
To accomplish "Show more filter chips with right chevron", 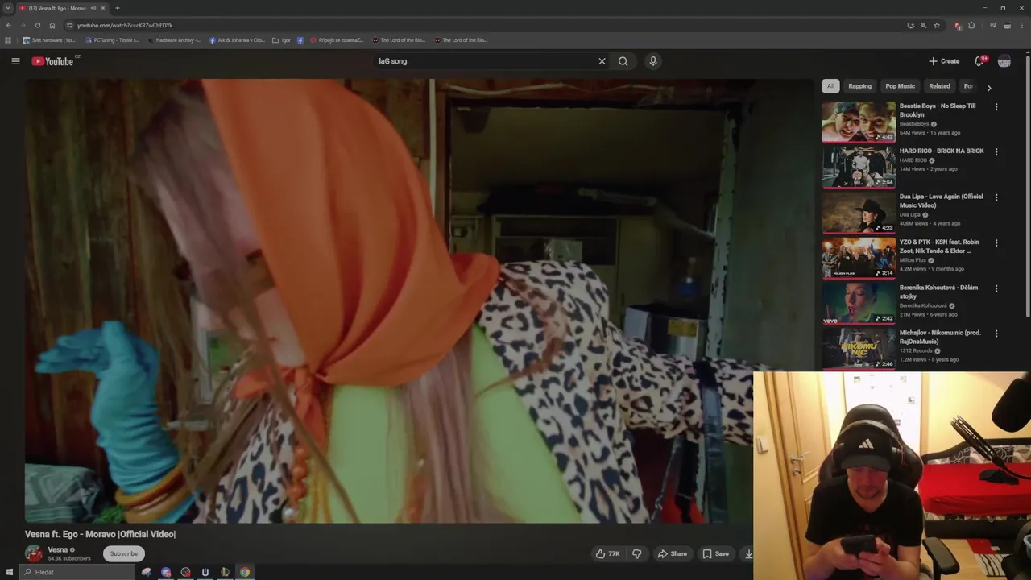I will (x=989, y=87).
